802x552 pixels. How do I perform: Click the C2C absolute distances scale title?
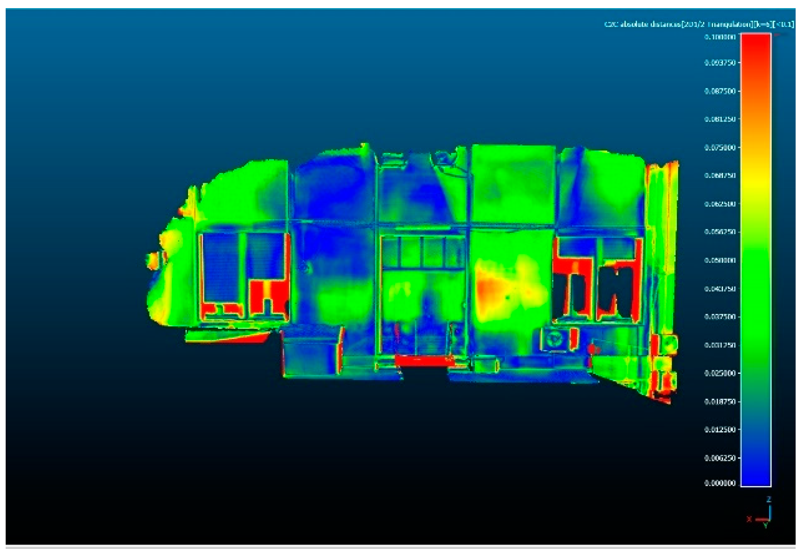pos(699,24)
